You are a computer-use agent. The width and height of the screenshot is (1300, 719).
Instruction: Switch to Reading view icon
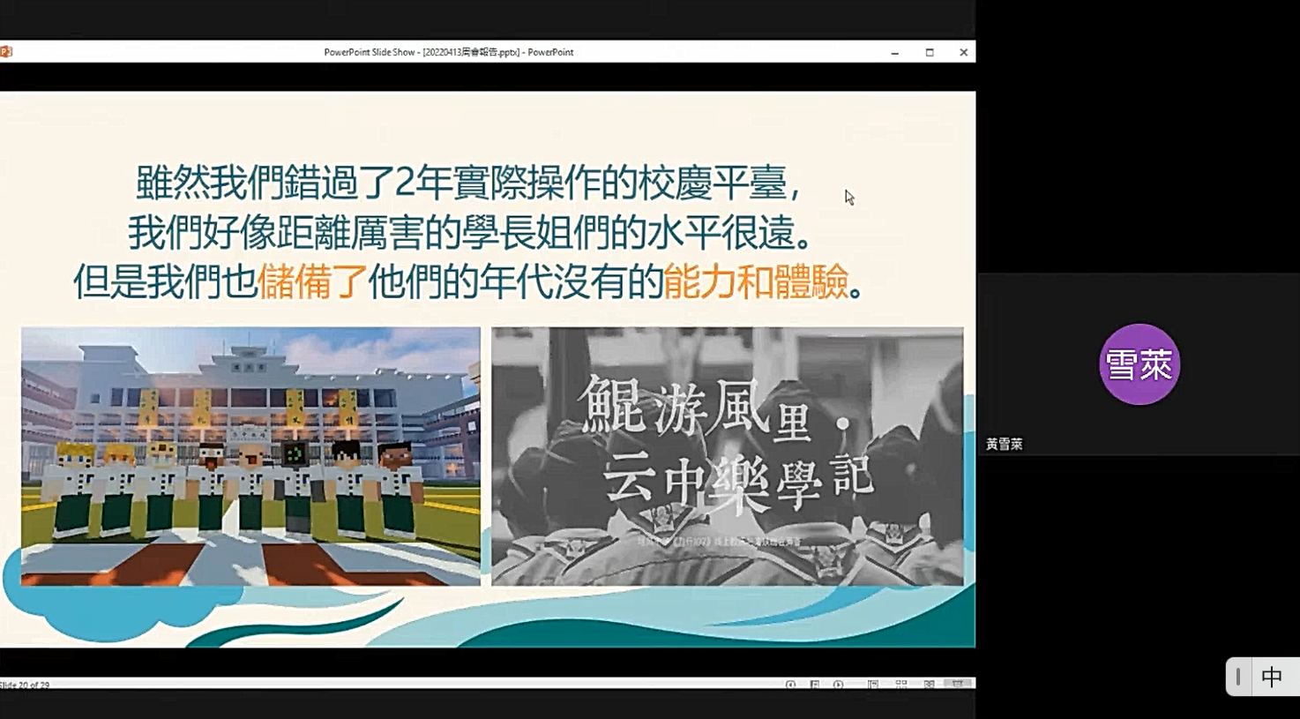point(929,685)
